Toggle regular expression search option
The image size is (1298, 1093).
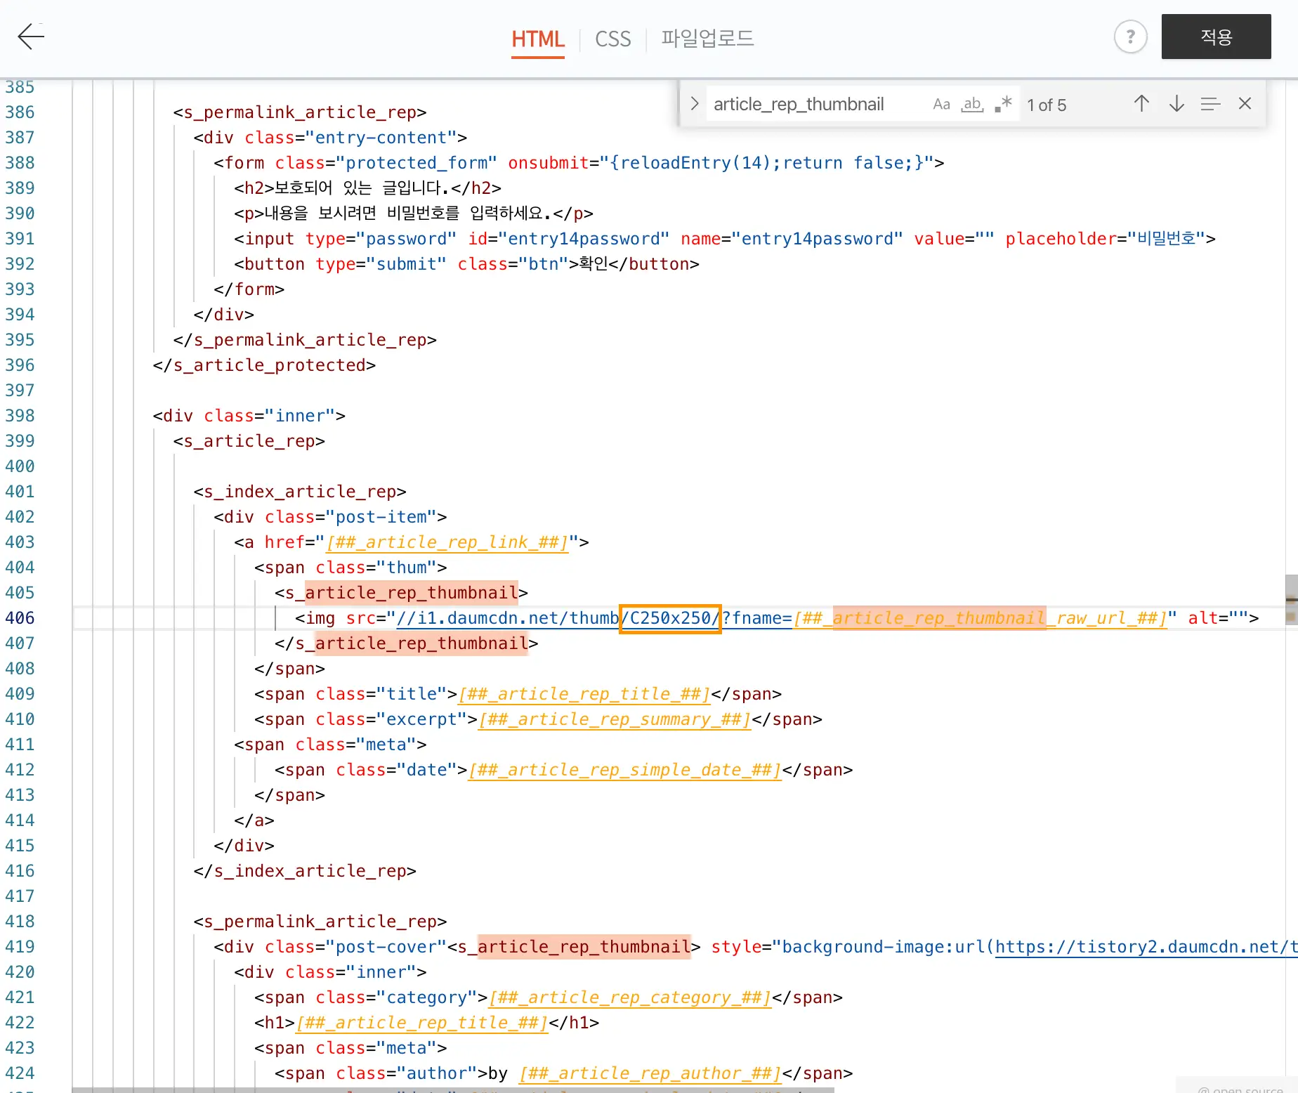tap(1003, 104)
